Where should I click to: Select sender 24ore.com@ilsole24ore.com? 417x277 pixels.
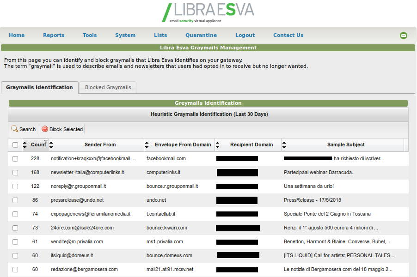(82, 228)
